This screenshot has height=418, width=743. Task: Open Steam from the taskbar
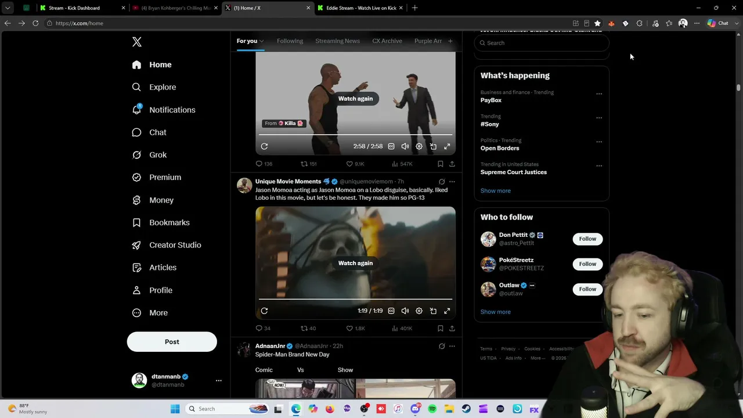click(466, 409)
